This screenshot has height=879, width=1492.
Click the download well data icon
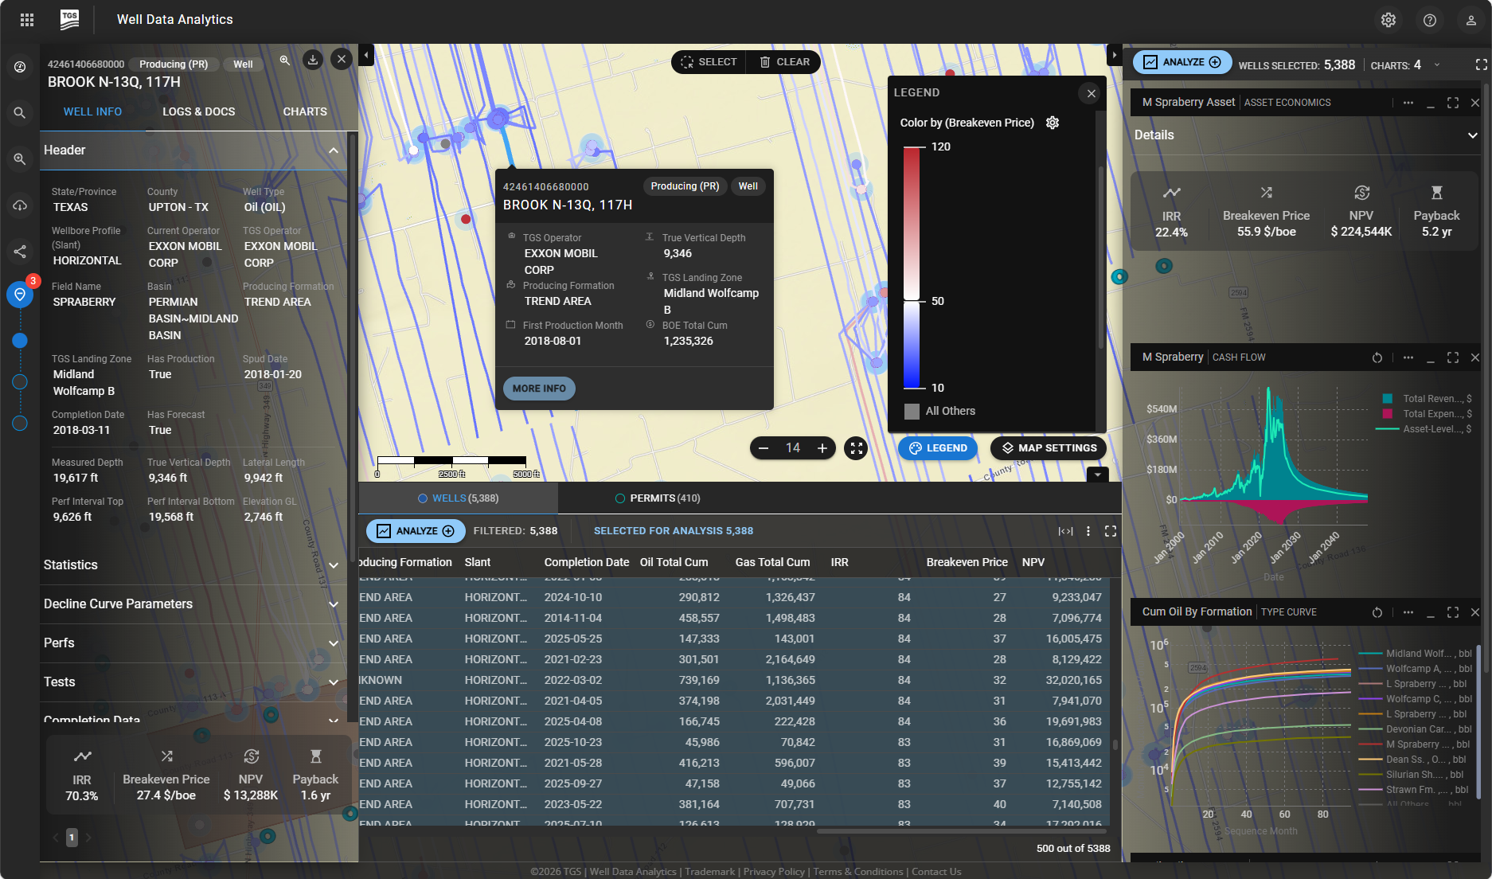[x=313, y=61]
